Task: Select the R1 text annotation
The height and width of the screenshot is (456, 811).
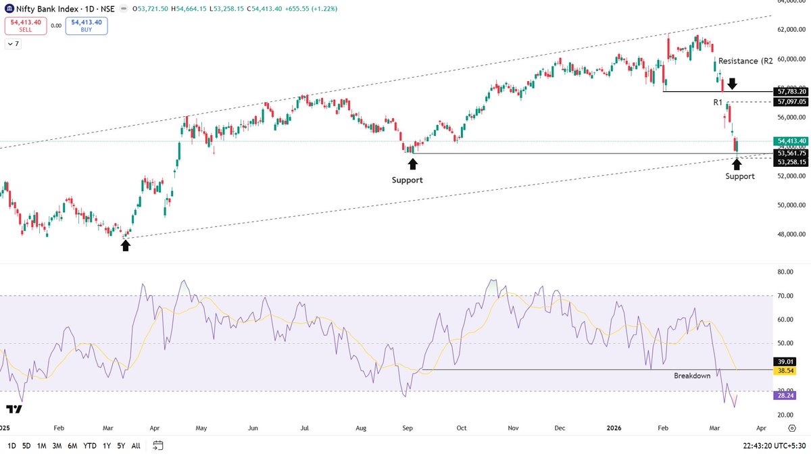Action: (718, 102)
